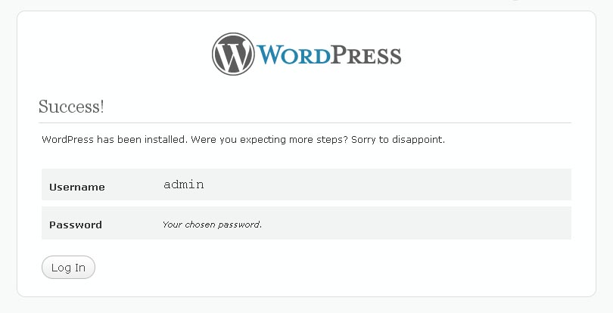Viewport: 613px width, 313px height.
Task: Click the "admin" username value
Action: point(184,184)
